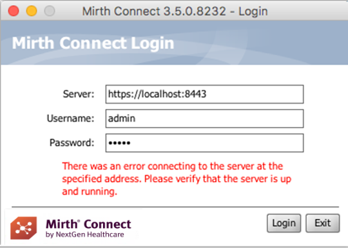Minimize the window with yellow button
Image resolution: width=348 pixels, height=248 pixels.
pyautogui.click(x=32, y=11)
